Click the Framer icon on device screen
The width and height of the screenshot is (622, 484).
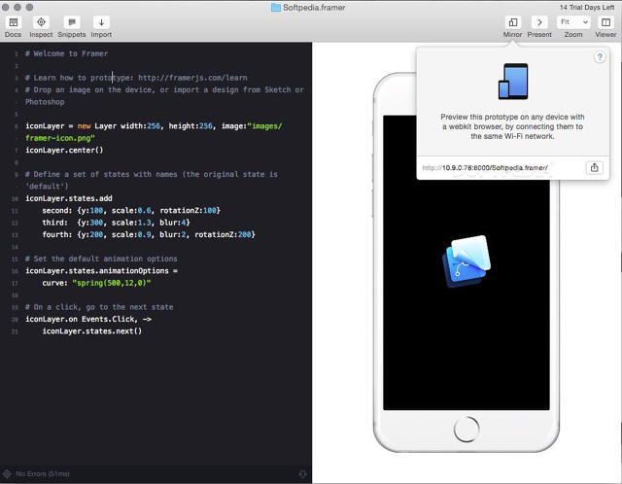click(466, 261)
